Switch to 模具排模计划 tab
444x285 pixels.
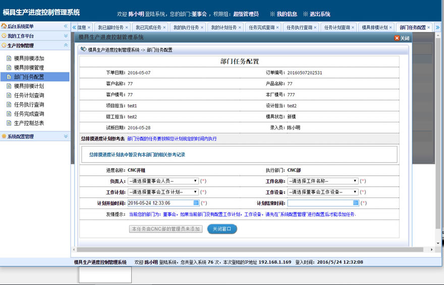[x=374, y=27]
